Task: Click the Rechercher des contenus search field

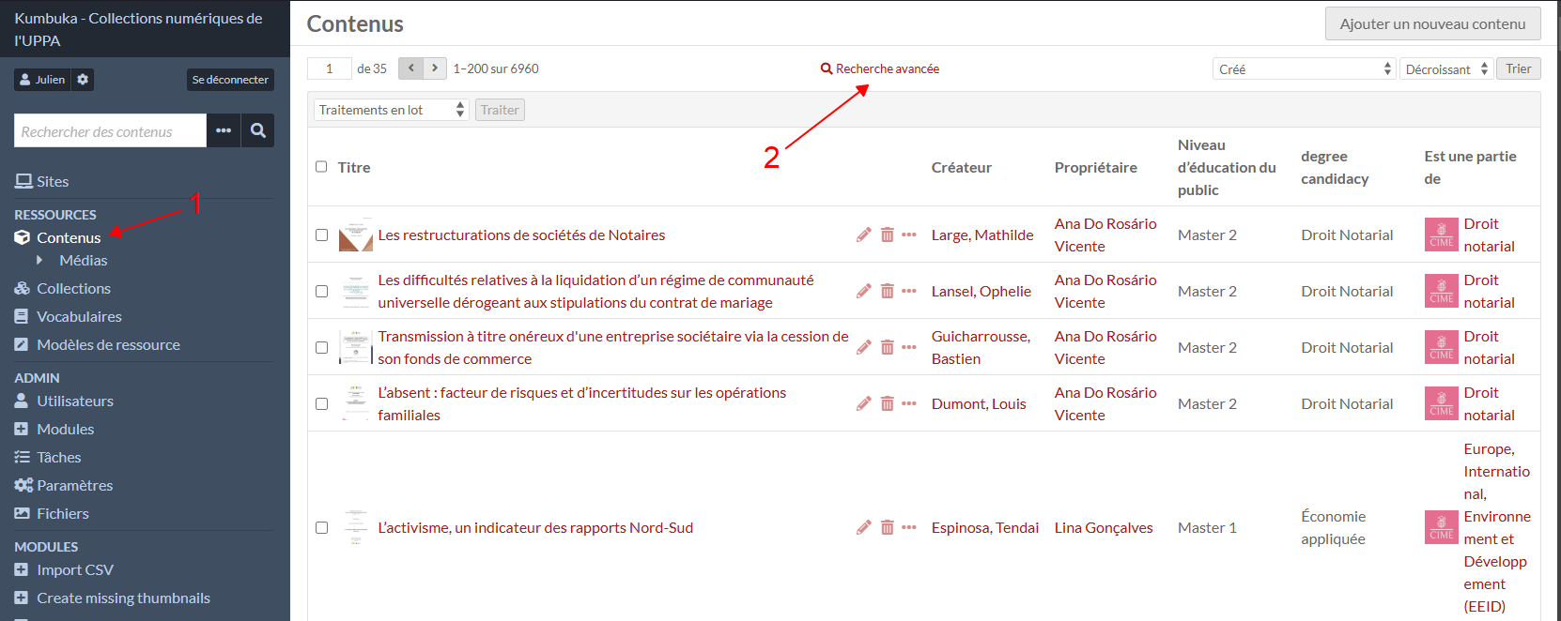Action: click(x=110, y=131)
